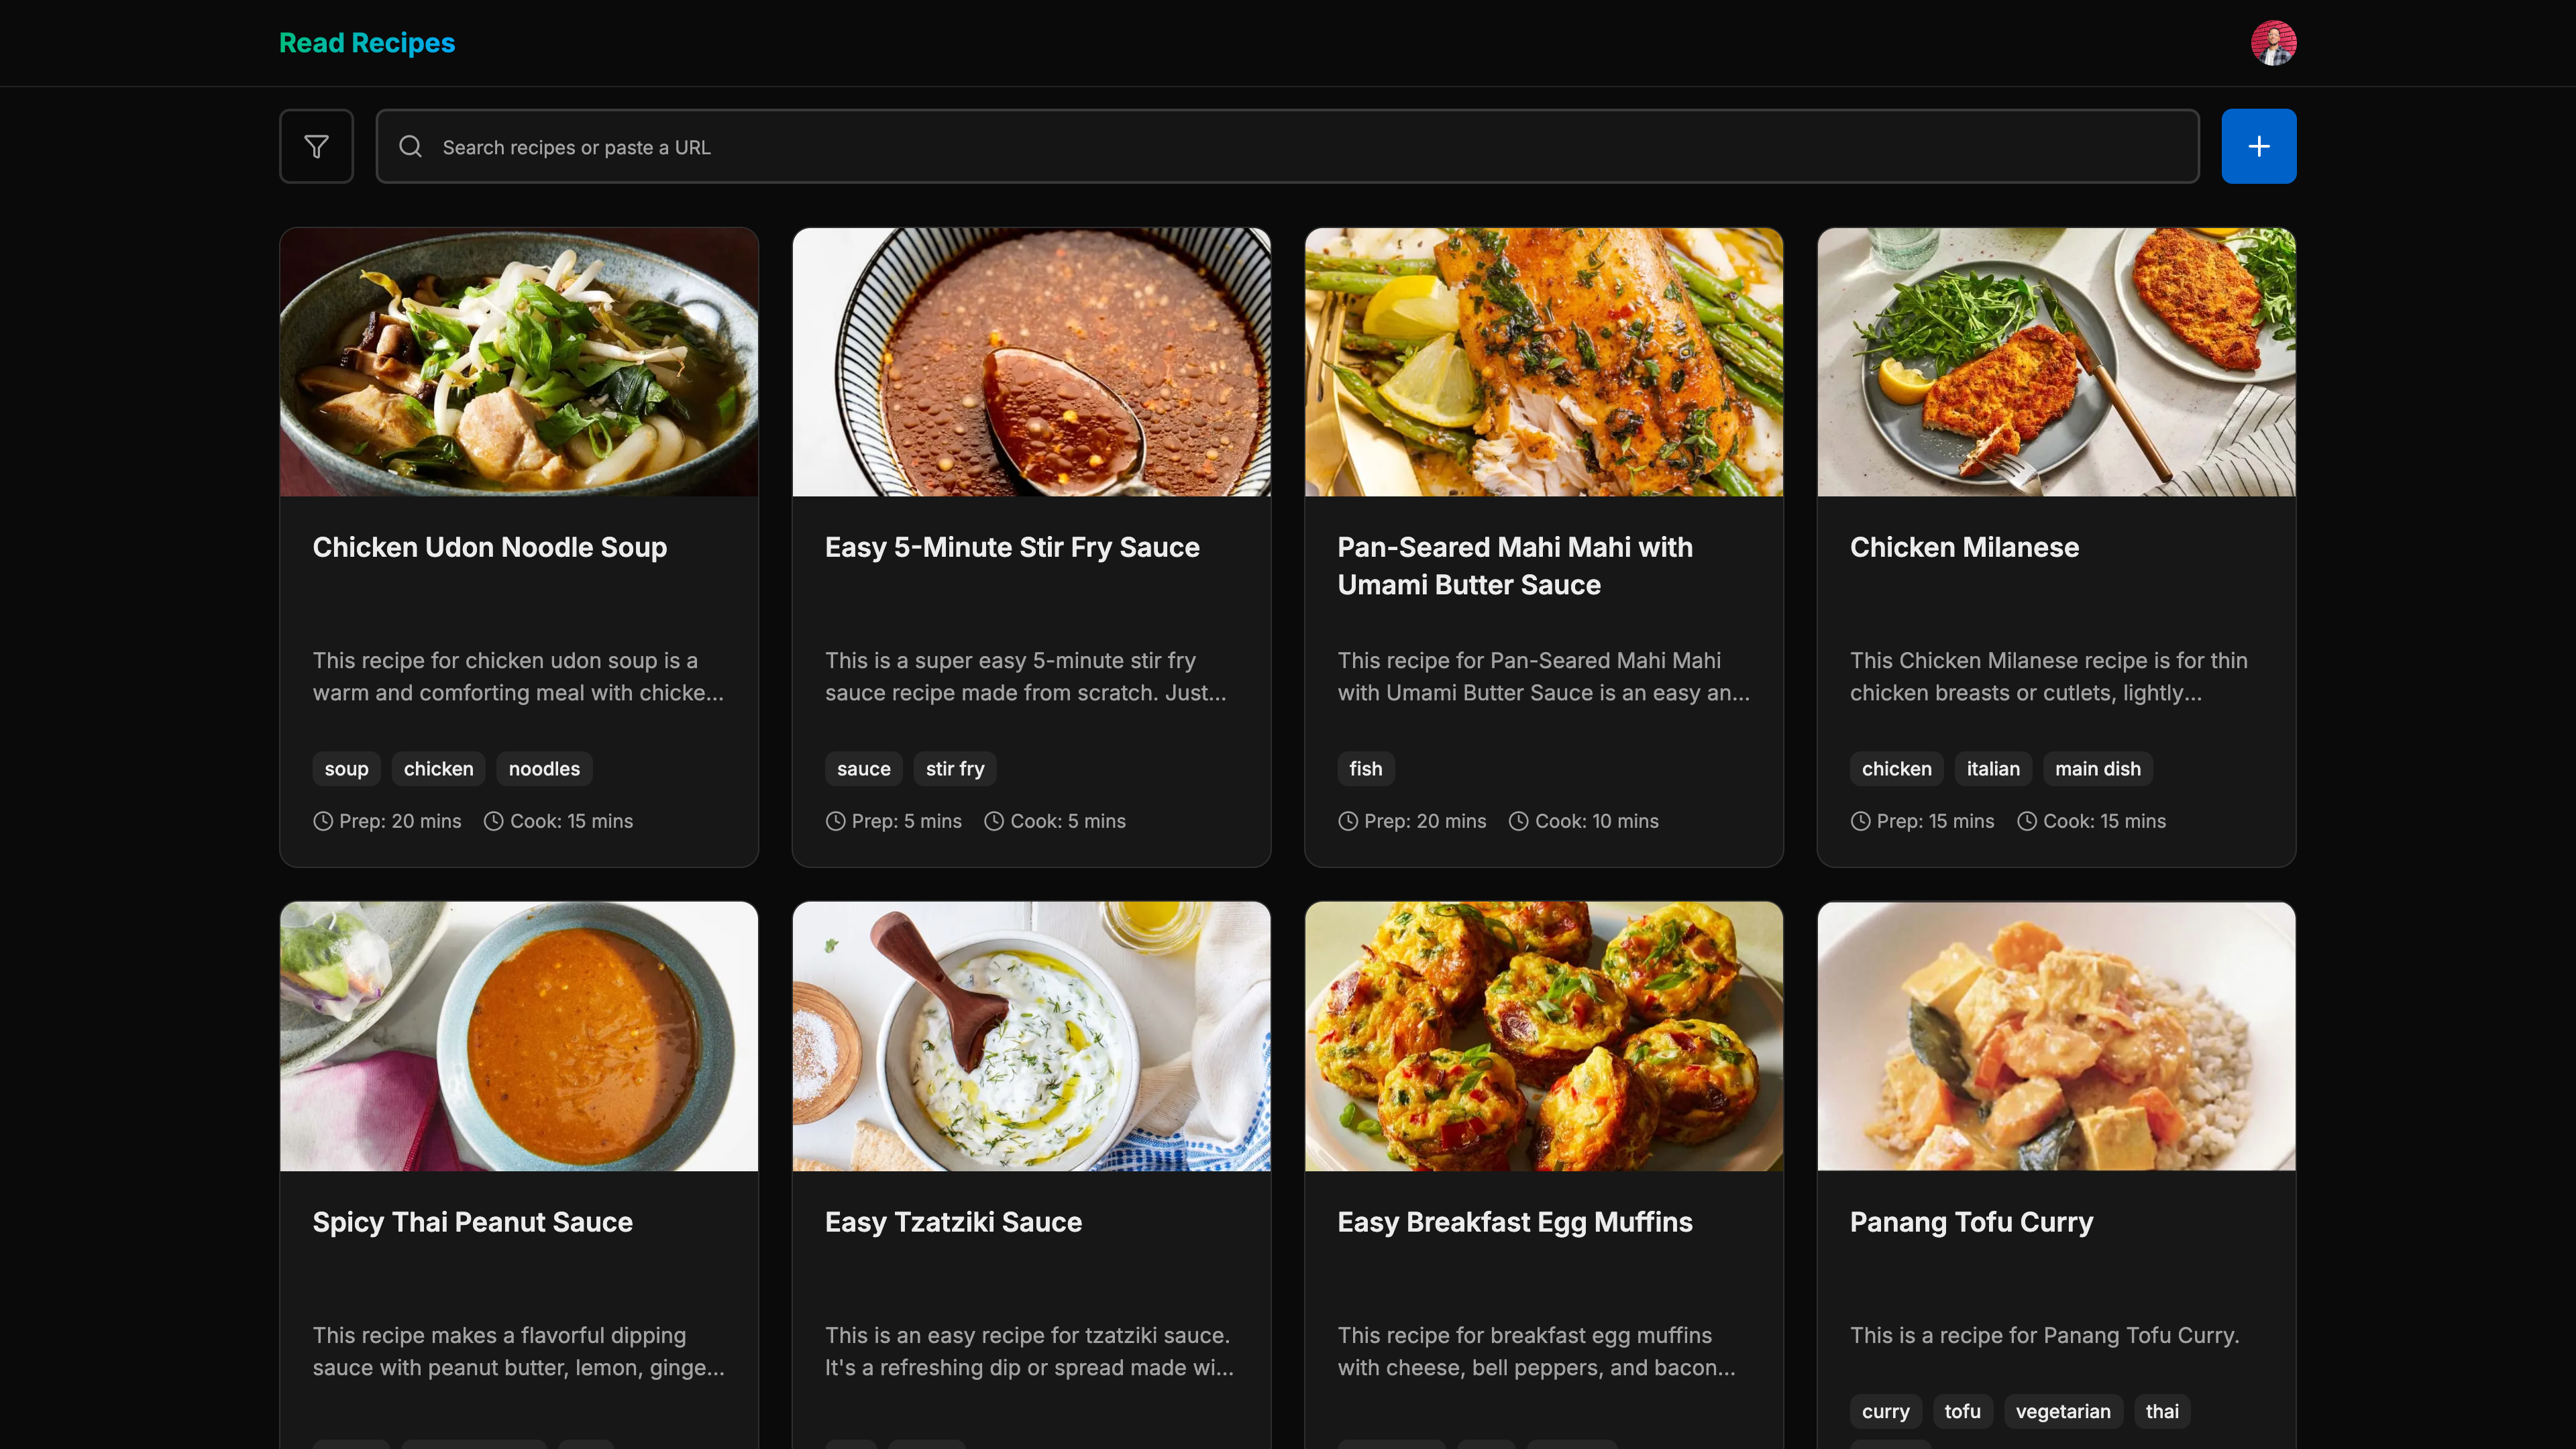Open the Easy Tzatziki Sauce image
The width and height of the screenshot is (2576, 1449).
(1031, 1036)
